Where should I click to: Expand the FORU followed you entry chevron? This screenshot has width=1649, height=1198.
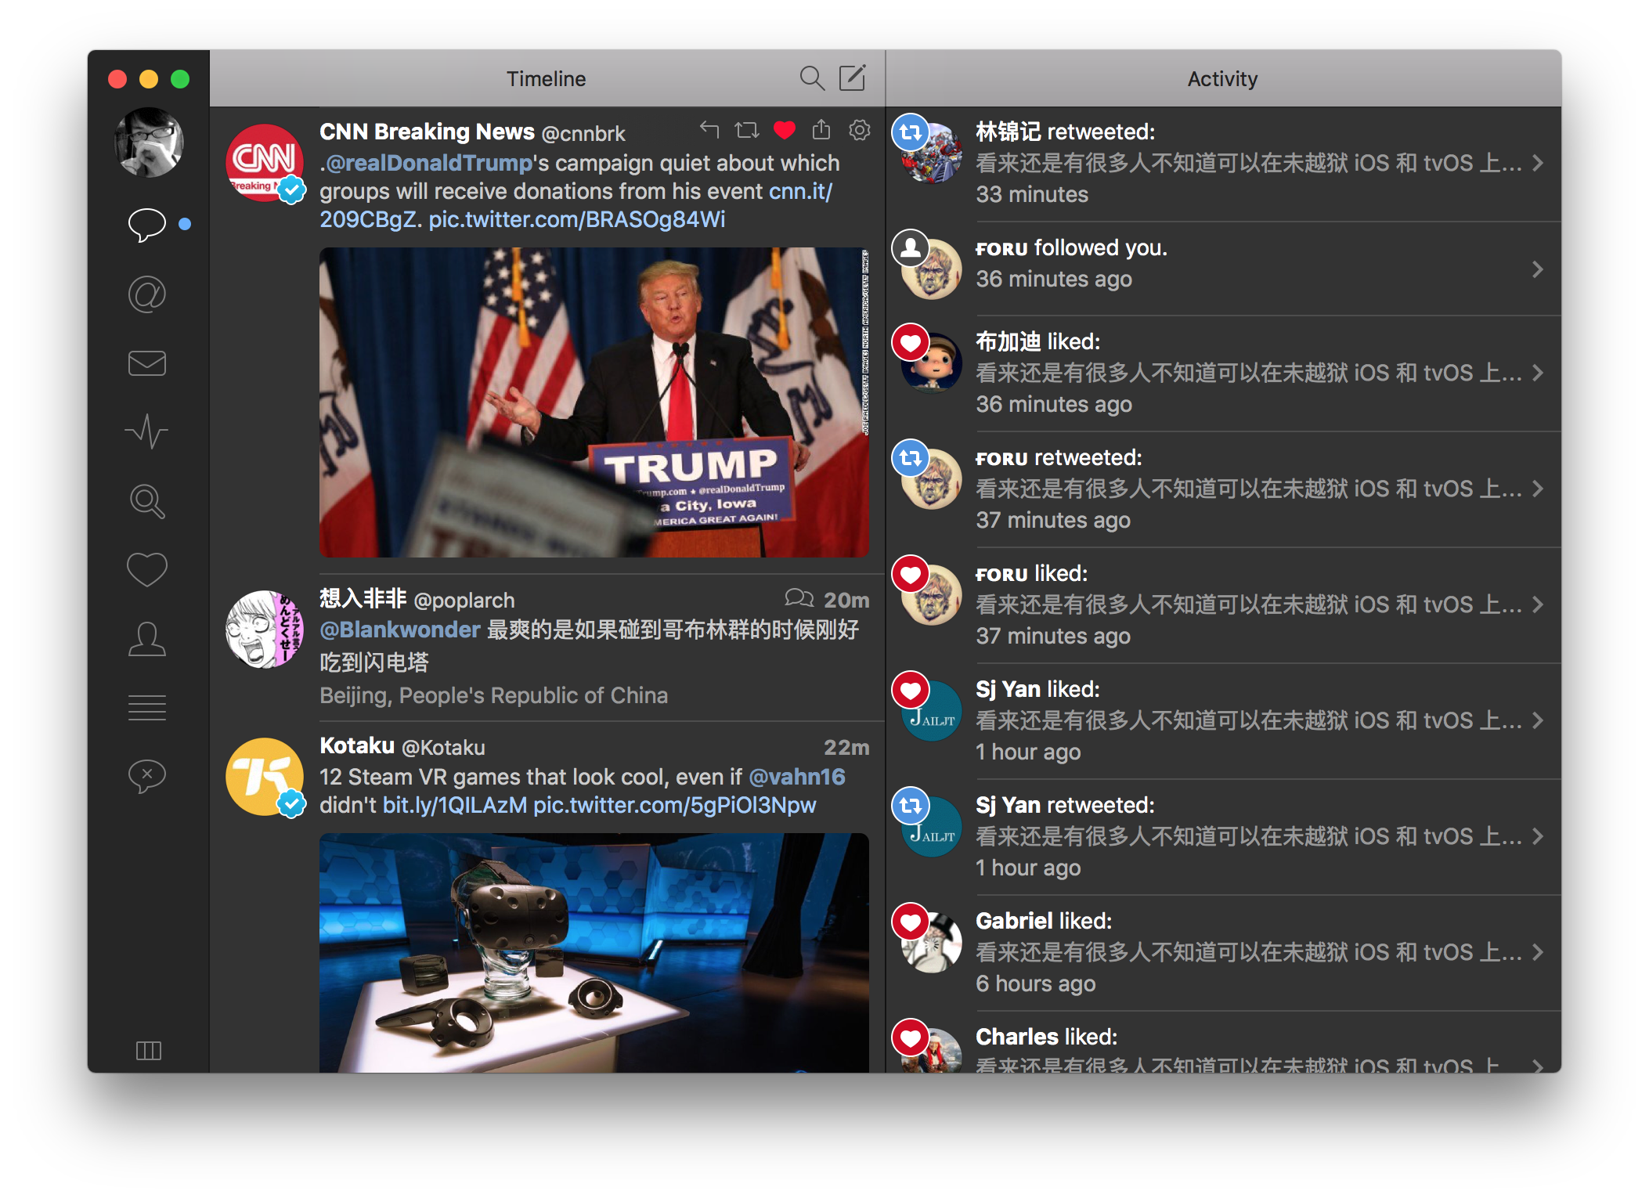(1537, 269)
